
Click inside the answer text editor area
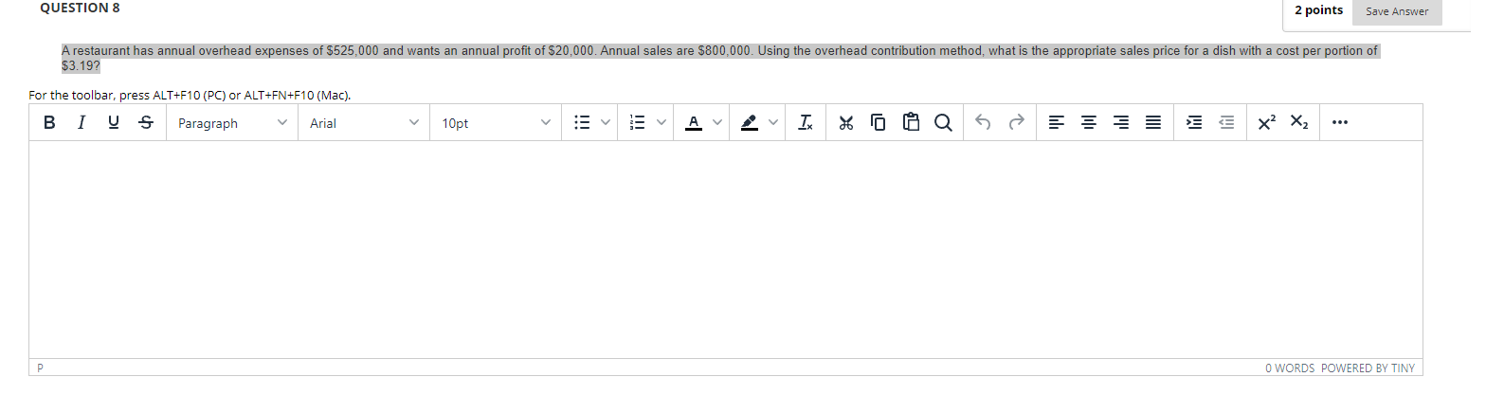coord(725,250)
